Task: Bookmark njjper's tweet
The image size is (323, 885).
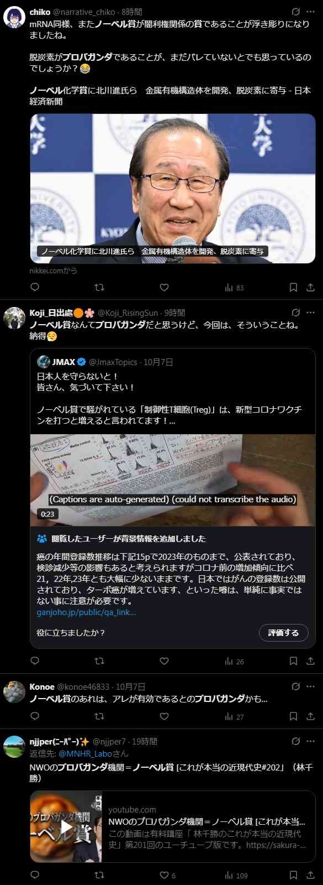Action: point(294,875)
